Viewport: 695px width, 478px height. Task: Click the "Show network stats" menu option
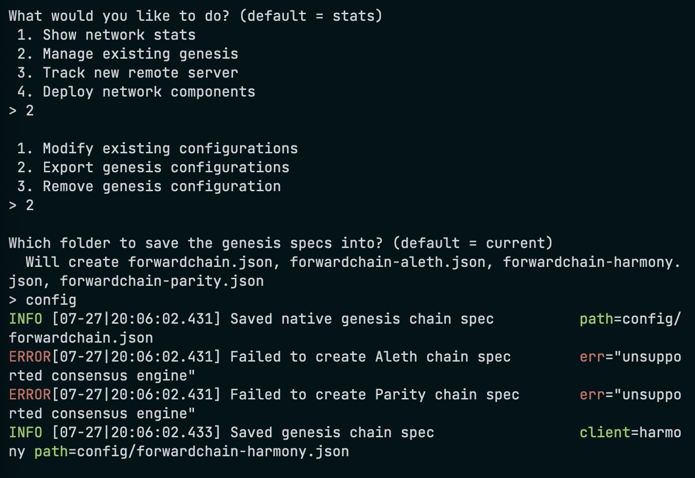point(119,35)
